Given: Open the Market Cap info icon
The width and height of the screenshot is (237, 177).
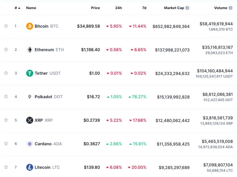Looking at the screenshot, I should click(187, 8).
